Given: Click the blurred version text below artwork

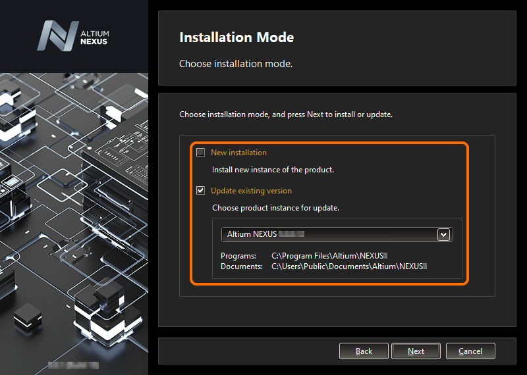Looking at the screenshot, I should pyautogui.click(x=74, y=364).
